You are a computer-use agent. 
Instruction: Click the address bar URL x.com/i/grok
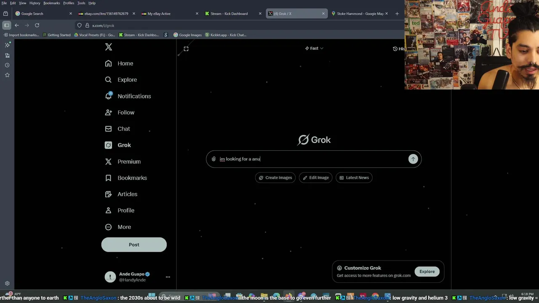click(x=103, y=25)
